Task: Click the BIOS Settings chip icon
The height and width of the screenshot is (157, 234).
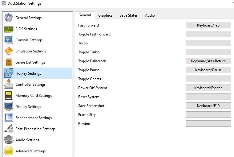Action: point(9,29)
